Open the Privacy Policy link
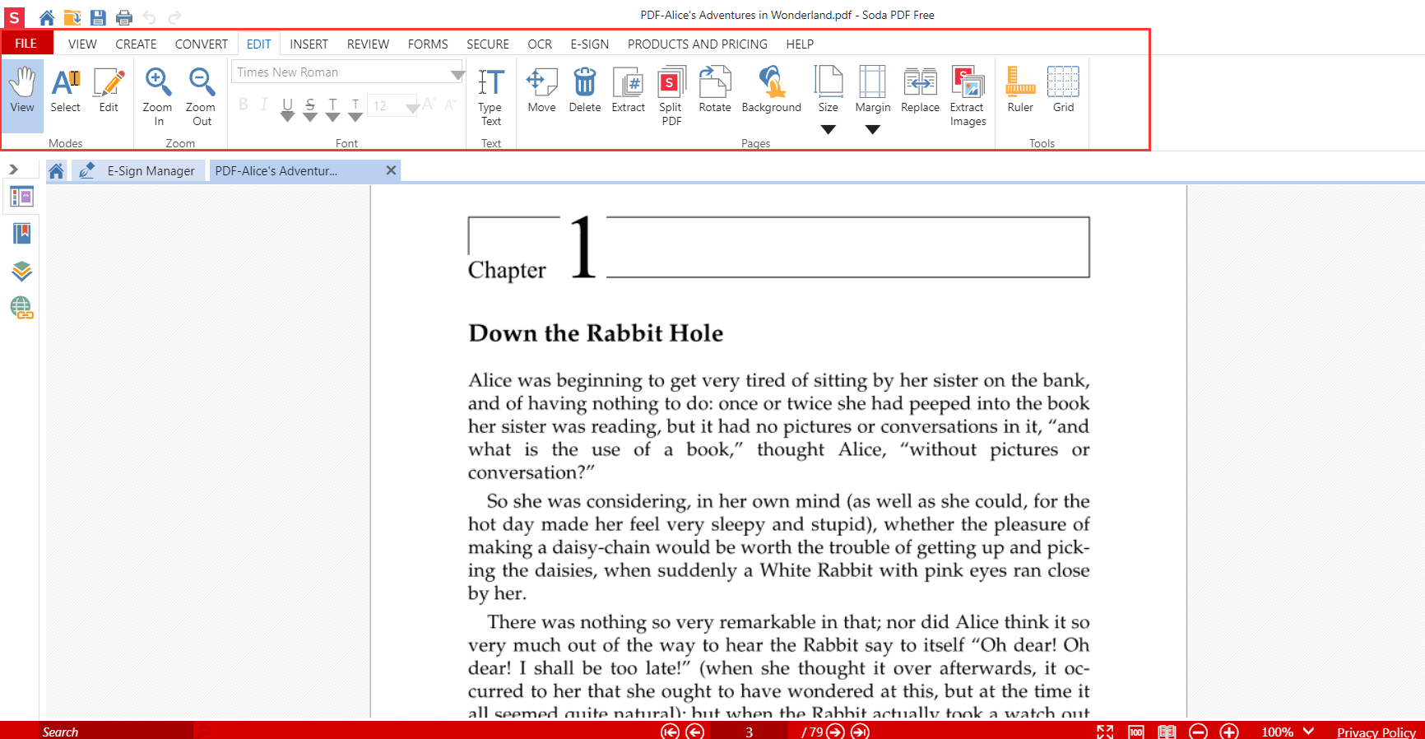1425x739 pixels. point(1376,732)
